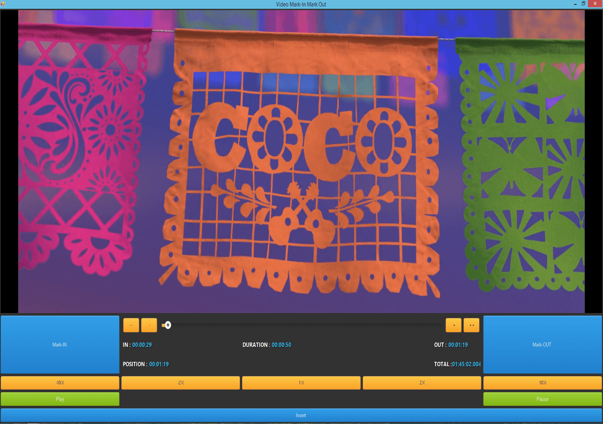Screen dimensions: 603x424
Task: Click the seek slider handle
Action: pyautogui.click(x=167, y=325)
